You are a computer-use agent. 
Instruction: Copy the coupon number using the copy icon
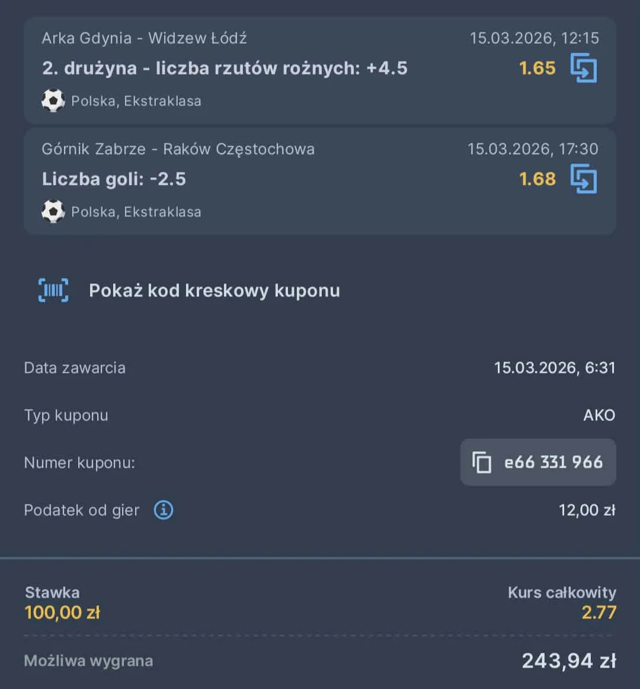482,462
